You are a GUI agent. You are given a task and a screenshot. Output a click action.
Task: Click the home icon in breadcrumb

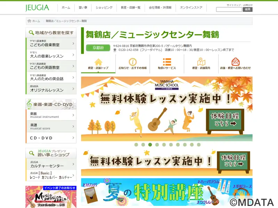click(29, 21)
